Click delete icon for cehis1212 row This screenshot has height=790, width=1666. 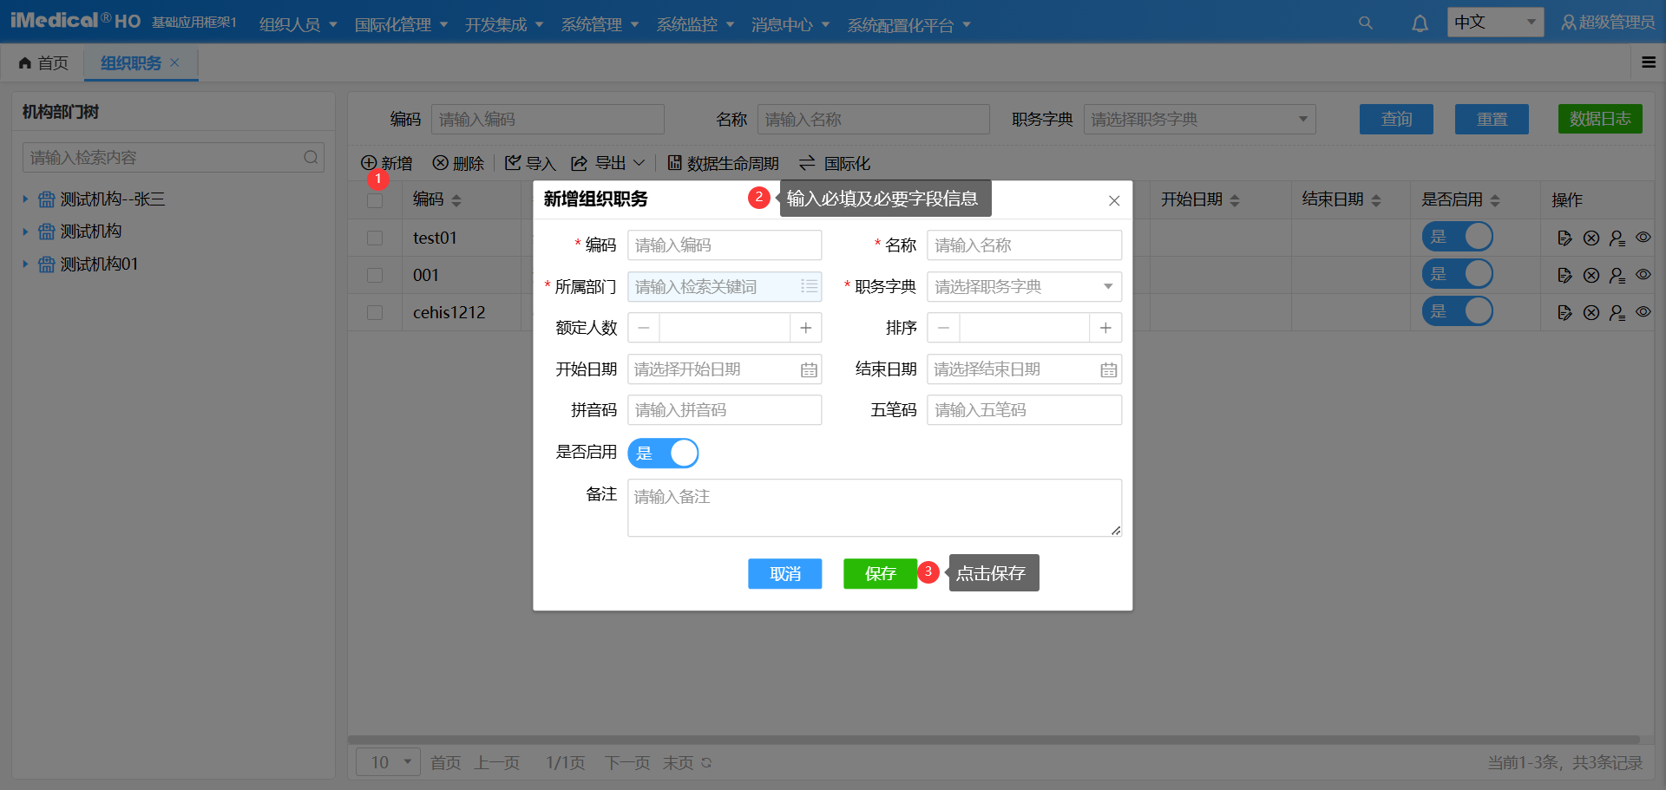(x=1591, y=312)
